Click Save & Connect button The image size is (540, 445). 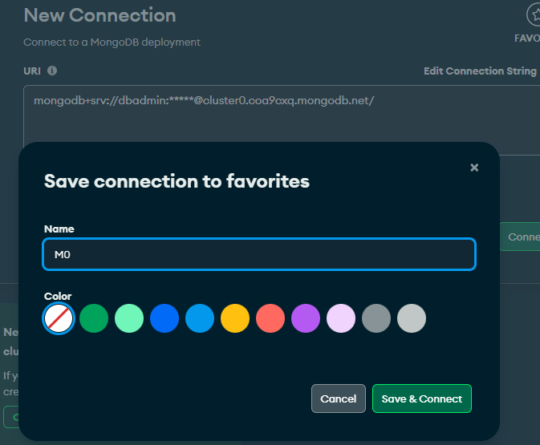422,398
